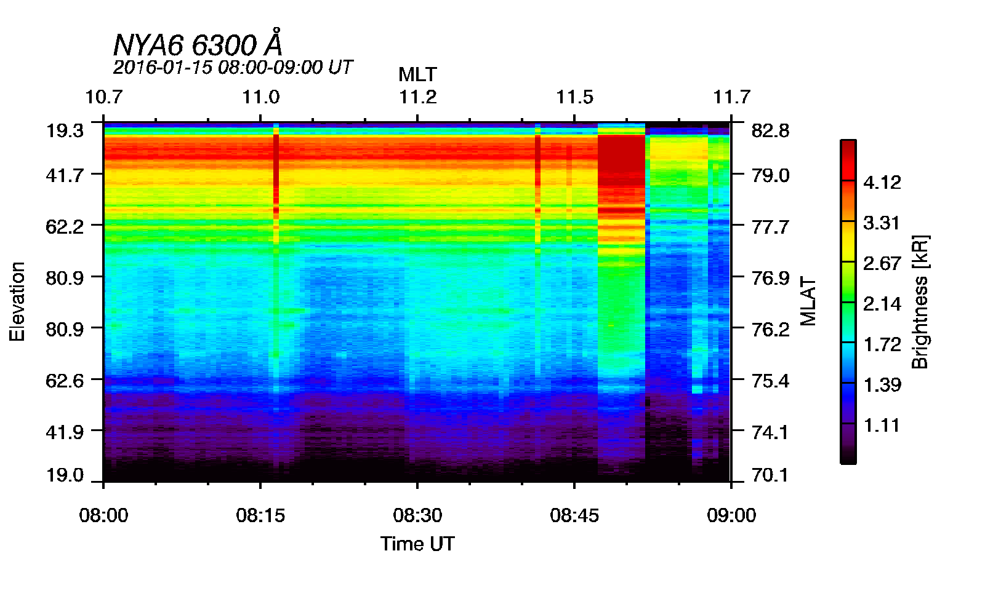Click colorbar label 1.39
The width and height of the screenshot is (985, 615).
pos(882,385)
